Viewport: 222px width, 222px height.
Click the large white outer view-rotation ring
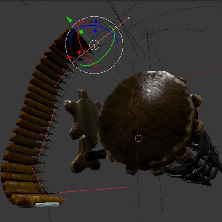[x=94, y=16]
